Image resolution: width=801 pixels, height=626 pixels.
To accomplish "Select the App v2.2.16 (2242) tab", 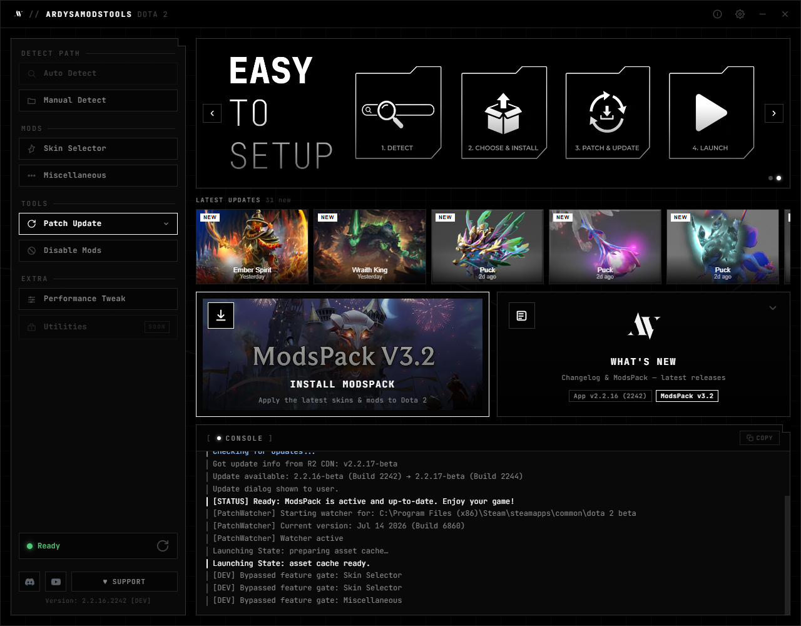I will 610,396.
